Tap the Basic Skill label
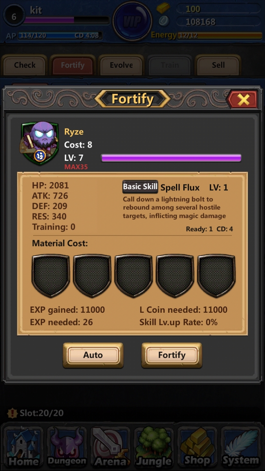Screen dimensions: 265x471 point(140,186)
